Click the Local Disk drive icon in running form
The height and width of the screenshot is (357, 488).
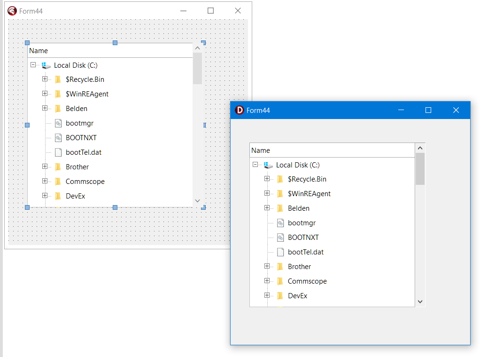click(268, 165)
